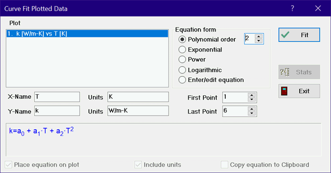Enable Copy equation to Clipboard checkbox
This screenshot has width=331, height=173.
(224, 164)
